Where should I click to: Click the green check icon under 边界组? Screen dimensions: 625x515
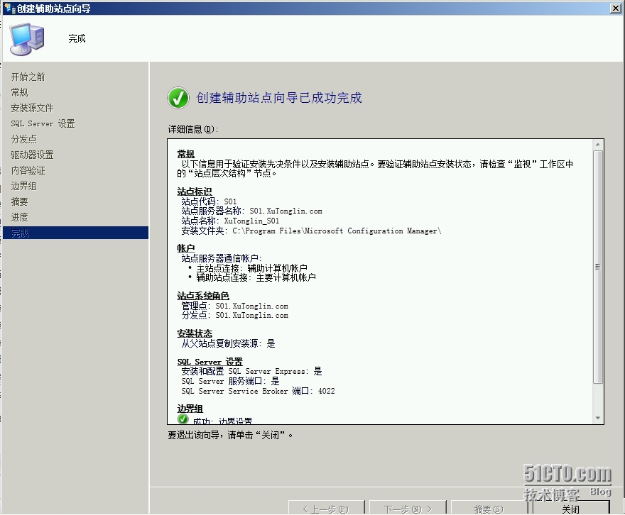click(x=183, y=419)
